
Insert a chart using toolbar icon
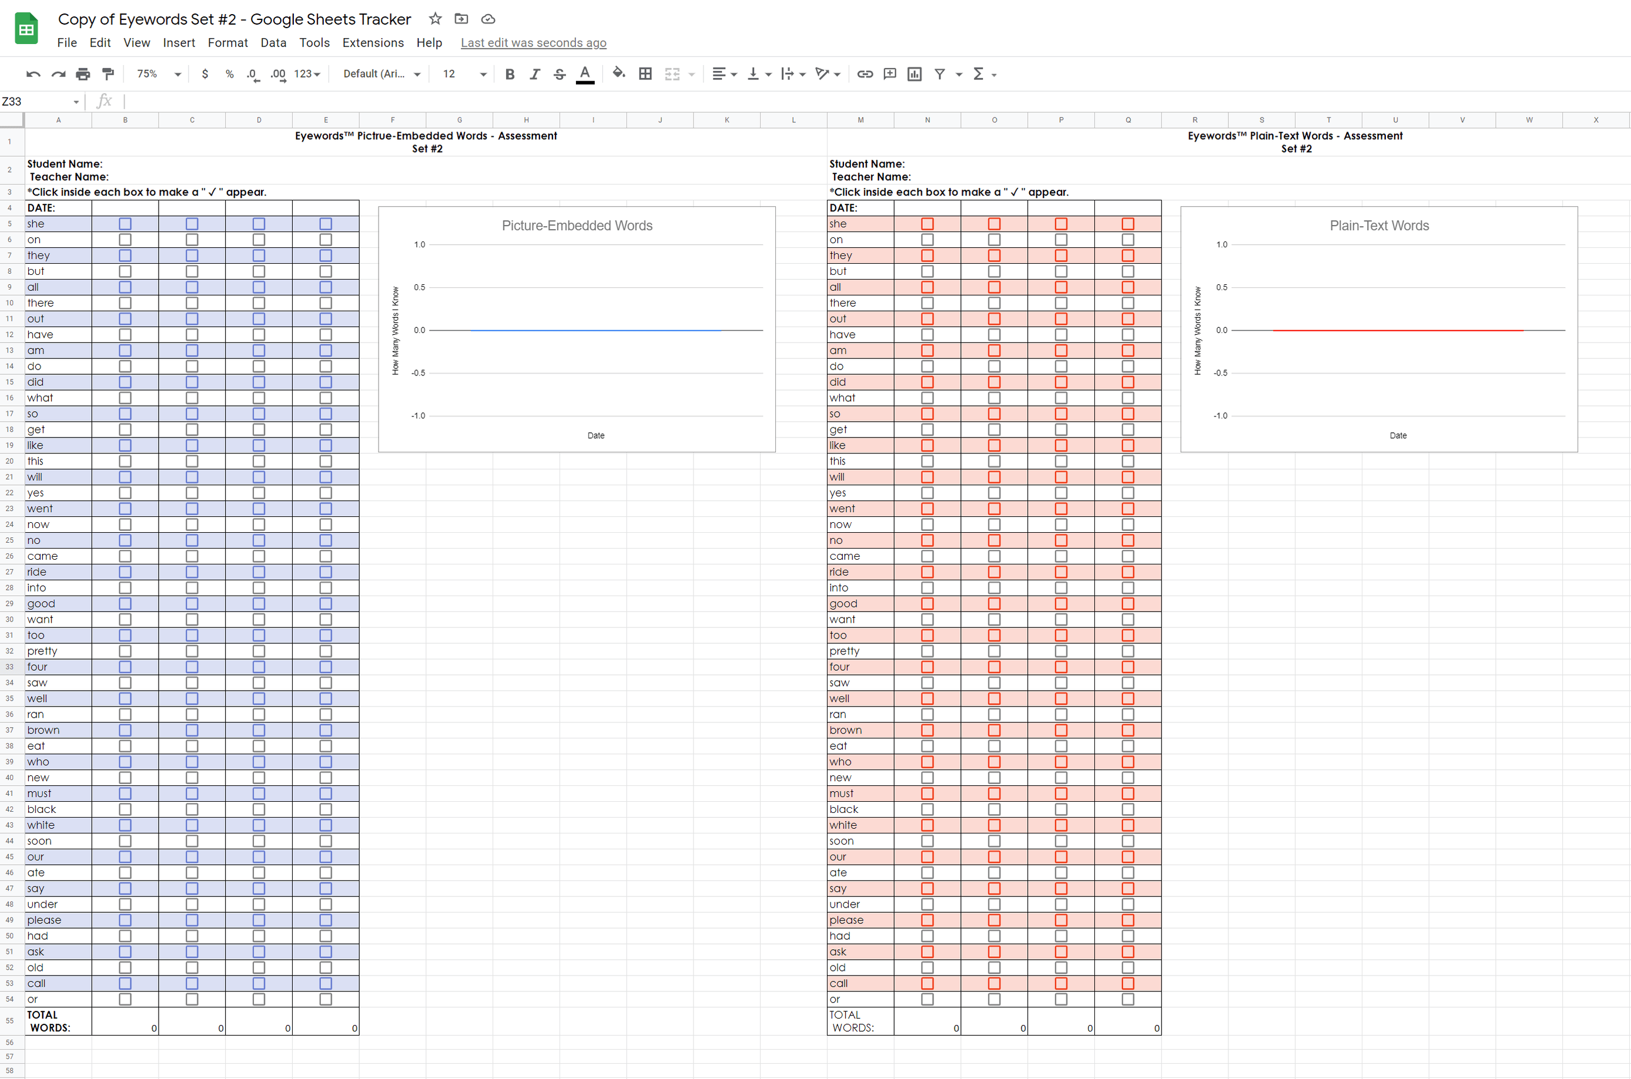click(915, 73)
